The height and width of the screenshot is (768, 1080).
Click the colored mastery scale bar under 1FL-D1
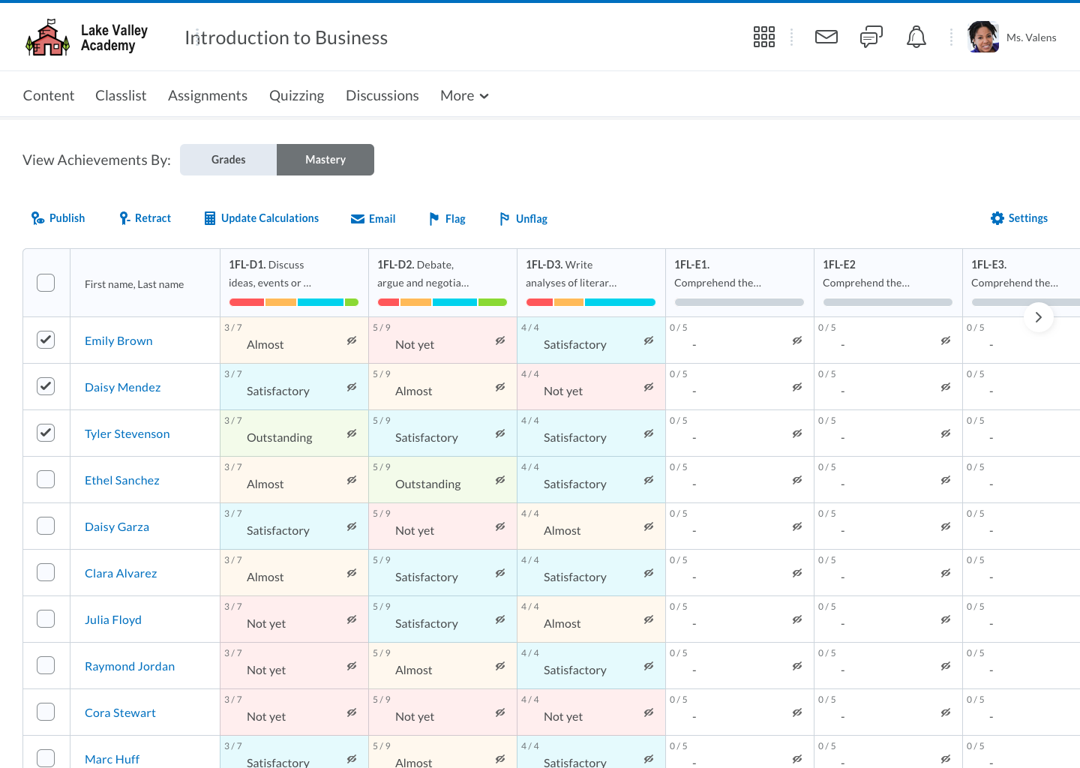pyautogui.click(x=292, y=301)
